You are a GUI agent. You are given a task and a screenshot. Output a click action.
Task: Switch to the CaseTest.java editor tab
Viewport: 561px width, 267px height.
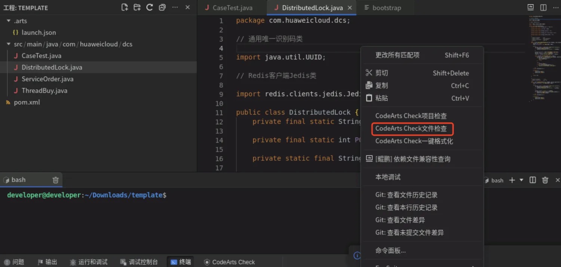point(232,8)
